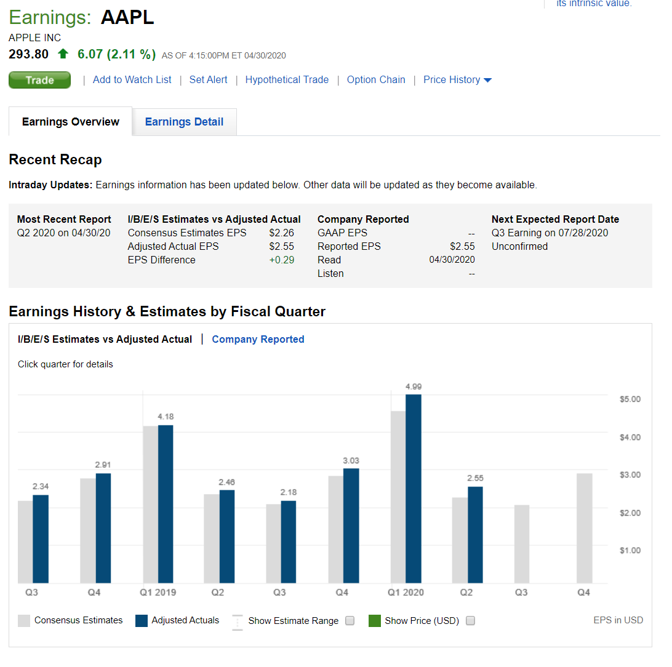
Task: Click the 'its intrinsic value.' link
Action: (x=594, y=4)
